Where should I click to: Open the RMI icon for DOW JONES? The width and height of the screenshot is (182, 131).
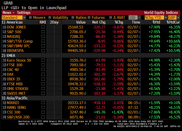pos(43,27)
